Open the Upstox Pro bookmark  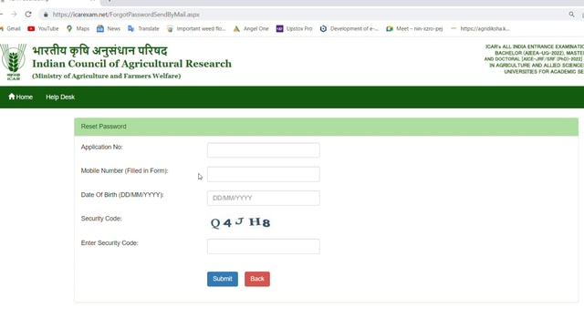294,28
